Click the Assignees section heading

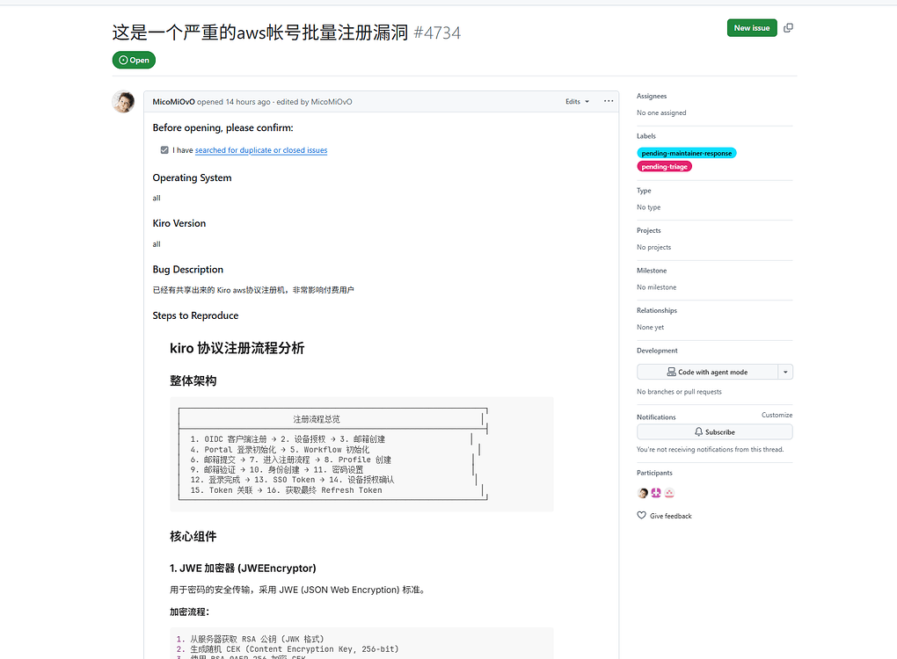[652, 96]
